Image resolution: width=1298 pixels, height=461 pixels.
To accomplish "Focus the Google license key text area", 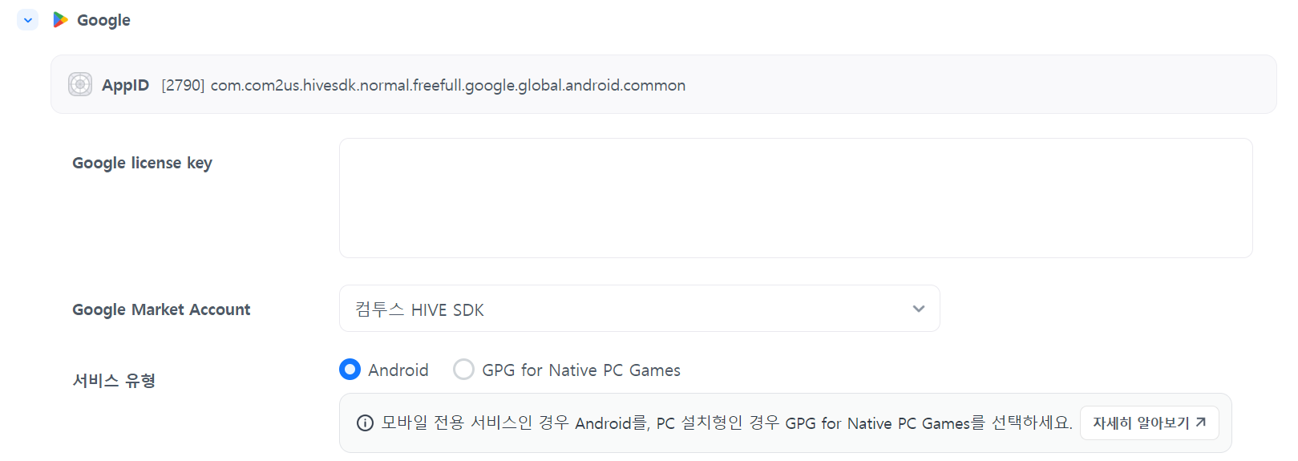I will tap(795, 198).
